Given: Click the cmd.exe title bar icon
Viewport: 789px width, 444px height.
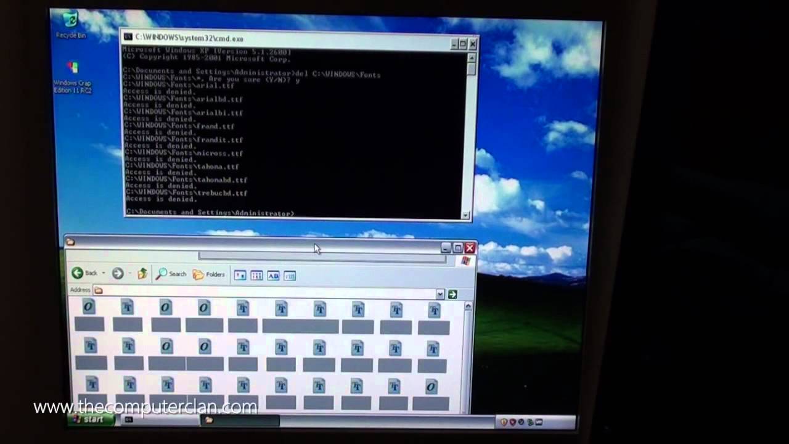Looking at the screenshot, I should click(x=128, y=38).
